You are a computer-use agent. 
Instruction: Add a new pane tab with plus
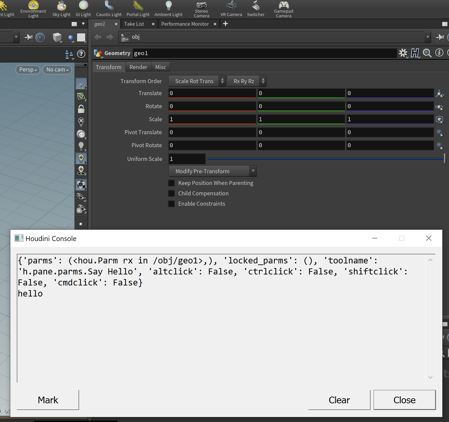tap(226, 24)
